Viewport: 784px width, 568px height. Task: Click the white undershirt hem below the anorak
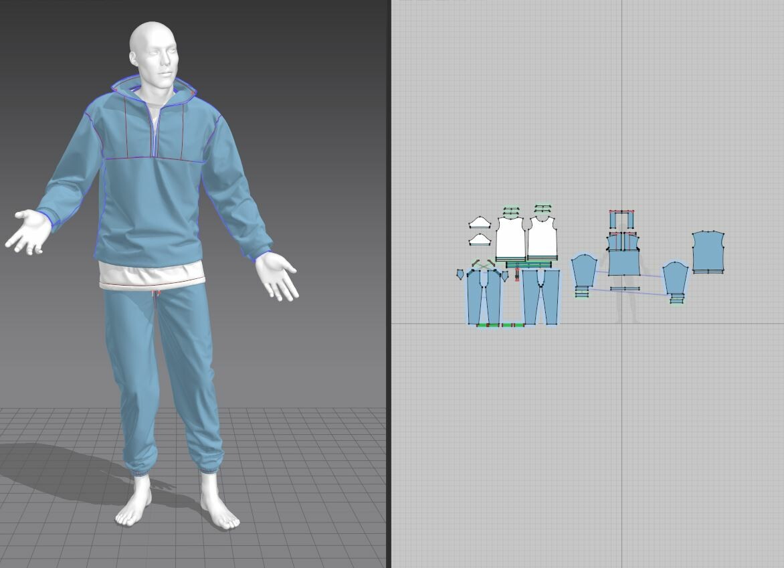pos(152,276)
